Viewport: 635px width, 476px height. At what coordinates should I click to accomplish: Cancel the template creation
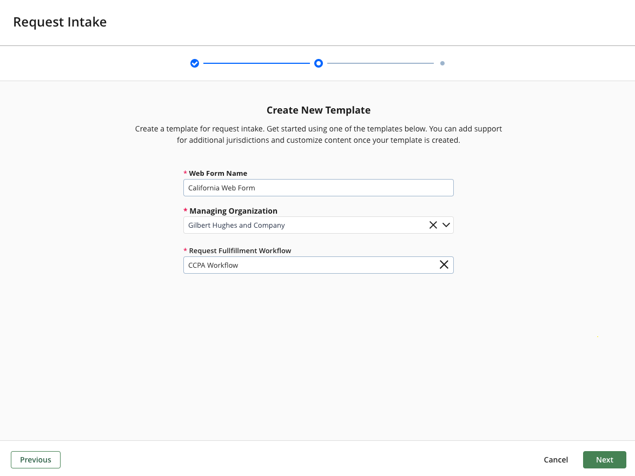point(555,459)
